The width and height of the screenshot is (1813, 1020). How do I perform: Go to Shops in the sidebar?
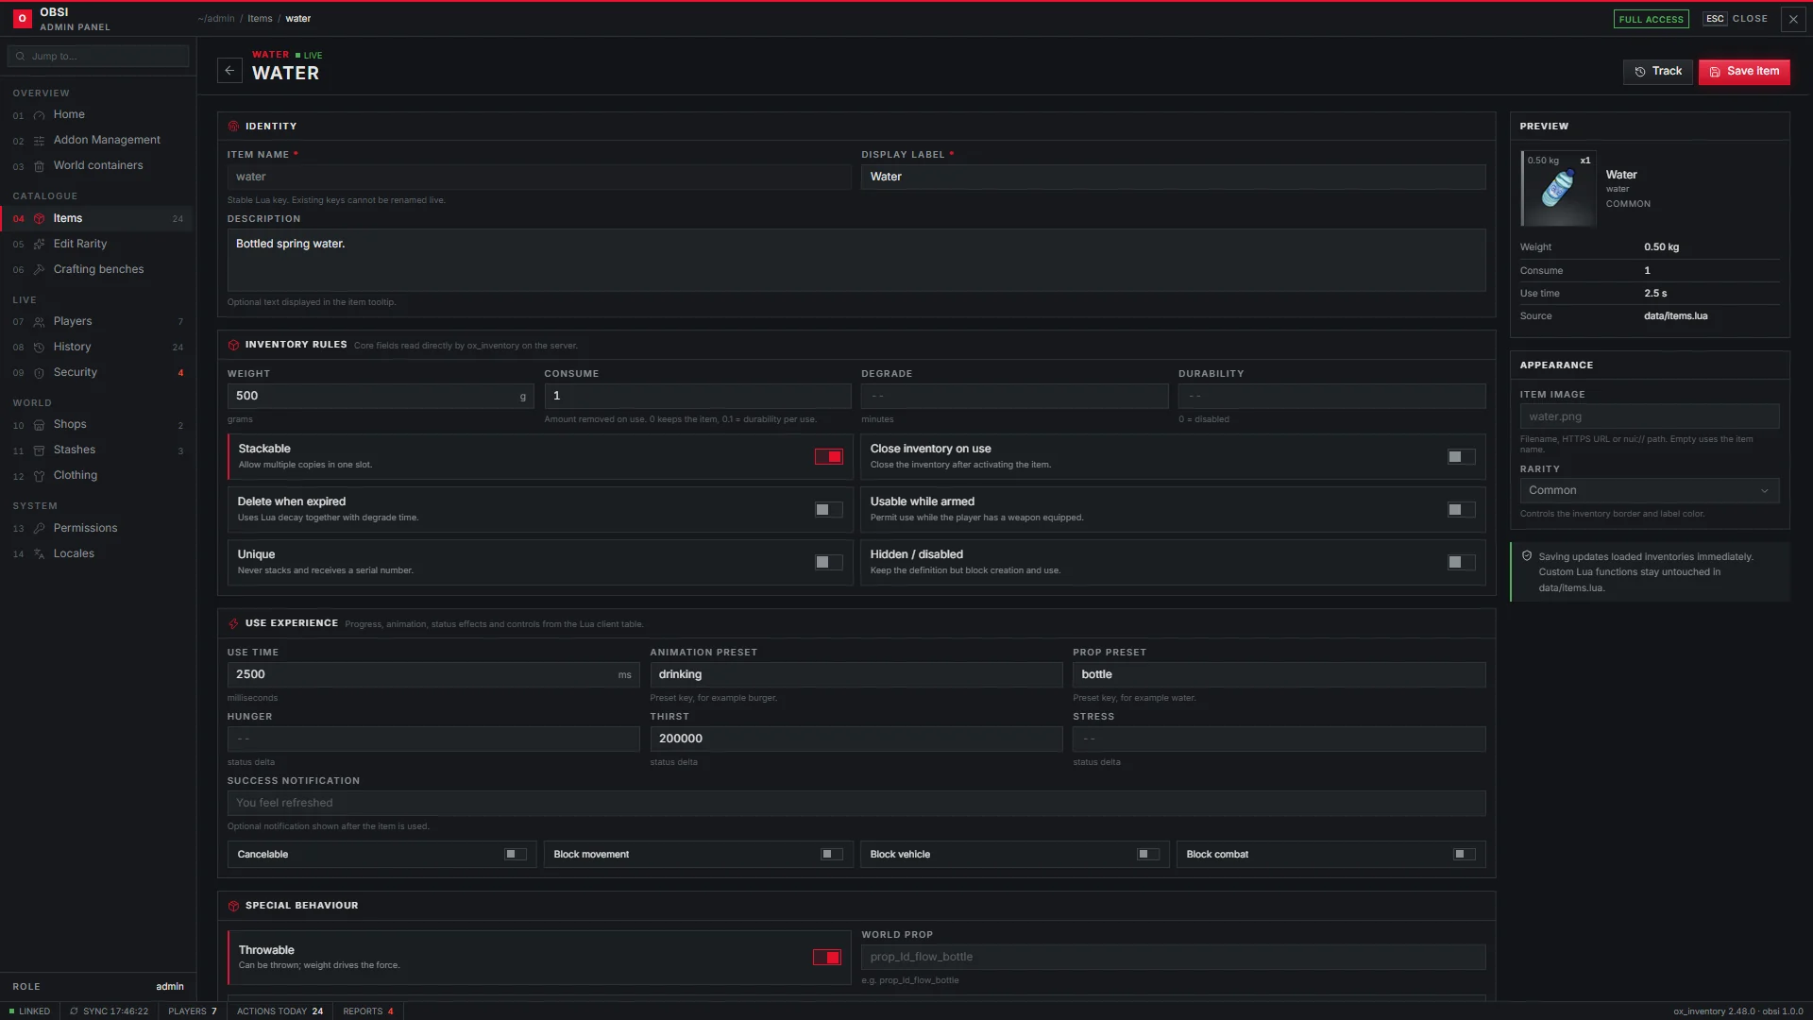(x=97, y=425)
